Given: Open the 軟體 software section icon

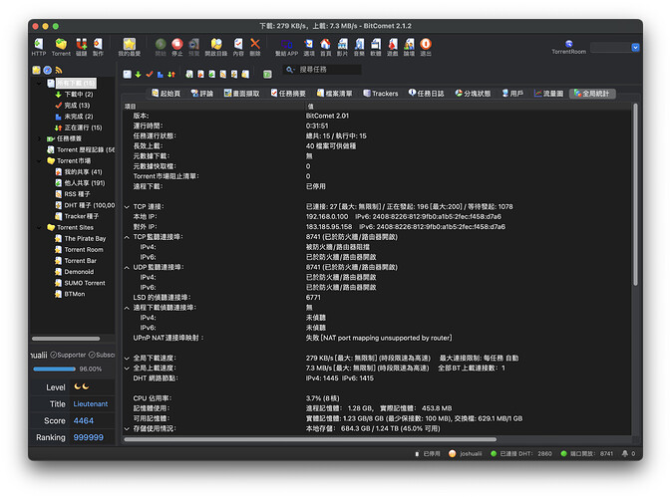Looking at the screenshot, I should [x=376, y=47].
